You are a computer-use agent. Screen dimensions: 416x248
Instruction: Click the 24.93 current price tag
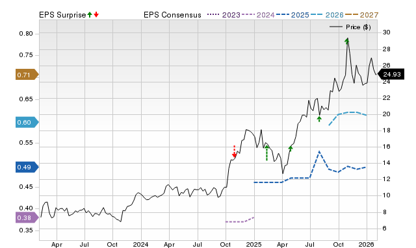(391, 74)
